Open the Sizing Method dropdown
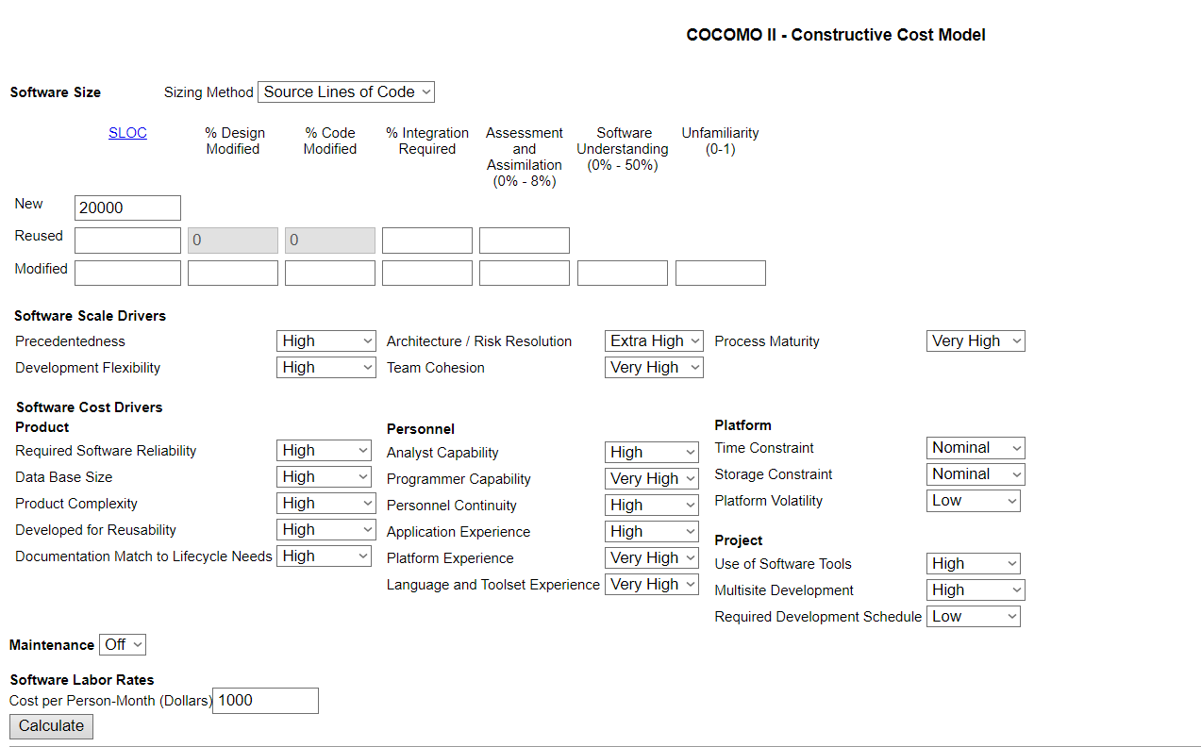This screenshot has height=747, width=1201. tap(346, 91)
